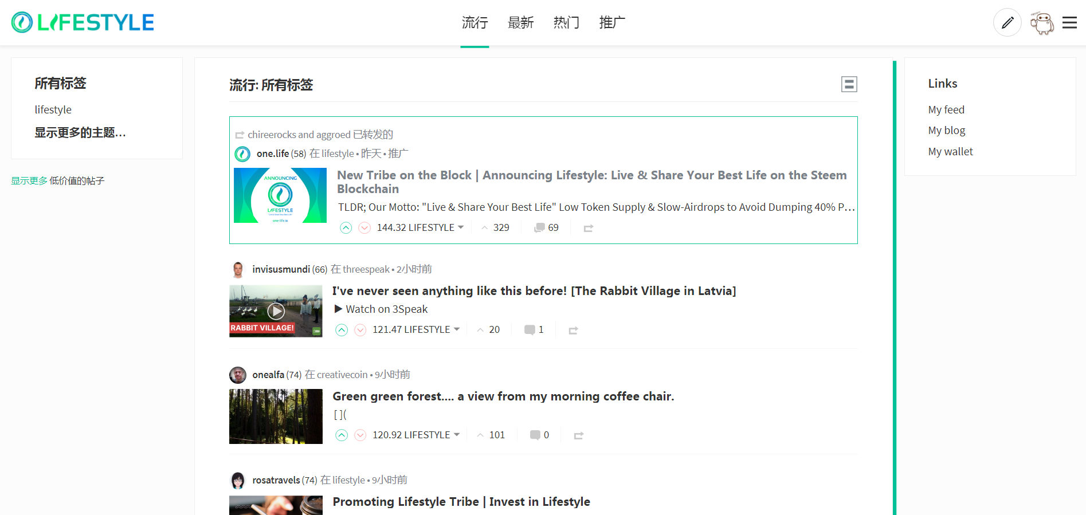The width and height of the screenshot is (1086, 515).
Task: Reblog the Rabbit Village post
Action: click(x=573, y=330)
